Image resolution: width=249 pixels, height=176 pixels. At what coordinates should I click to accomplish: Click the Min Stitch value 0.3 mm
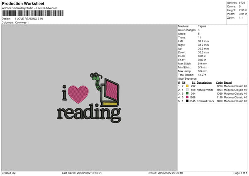point(203,67)
